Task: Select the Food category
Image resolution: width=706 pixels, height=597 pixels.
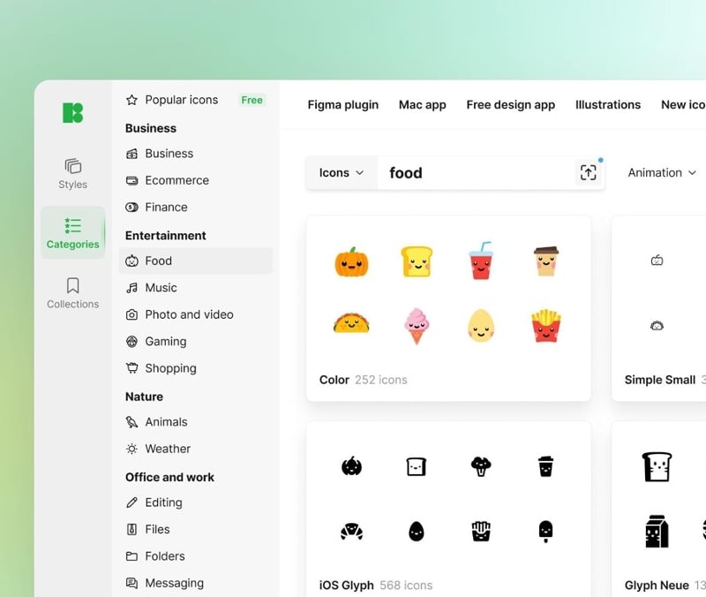Action: [x=195, y=261]
